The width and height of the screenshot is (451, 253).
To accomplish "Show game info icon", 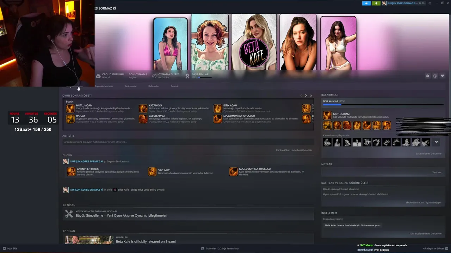I will click(435, 76).
